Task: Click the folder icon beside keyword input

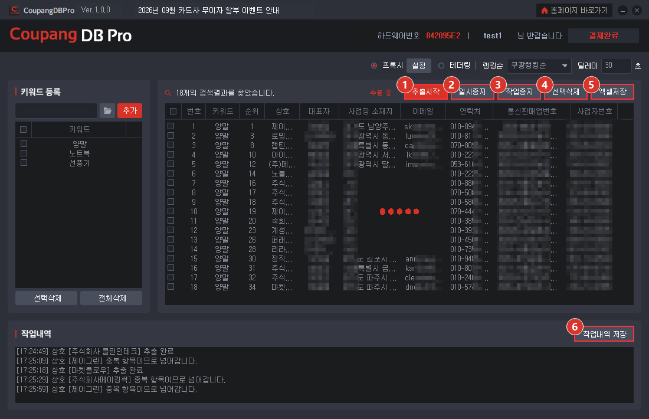Action: pyautogui.click(x=107, y=110)
